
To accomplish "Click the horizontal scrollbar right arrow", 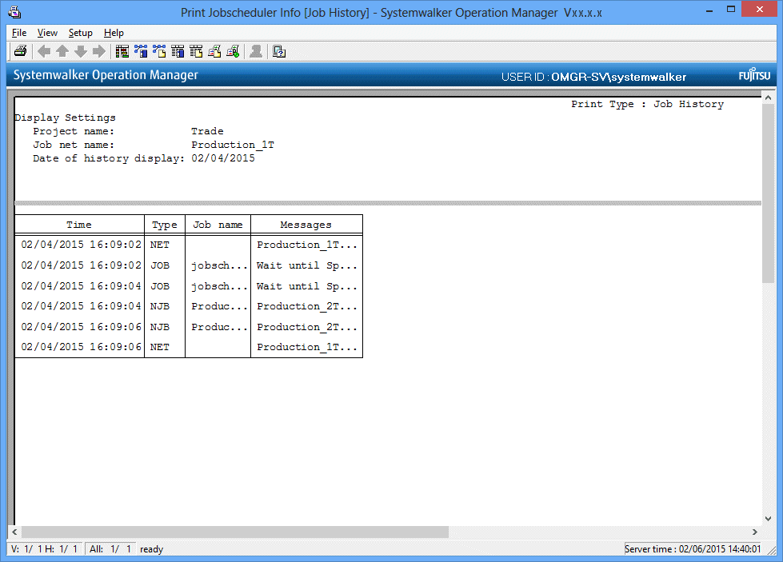I will point(755,532).
